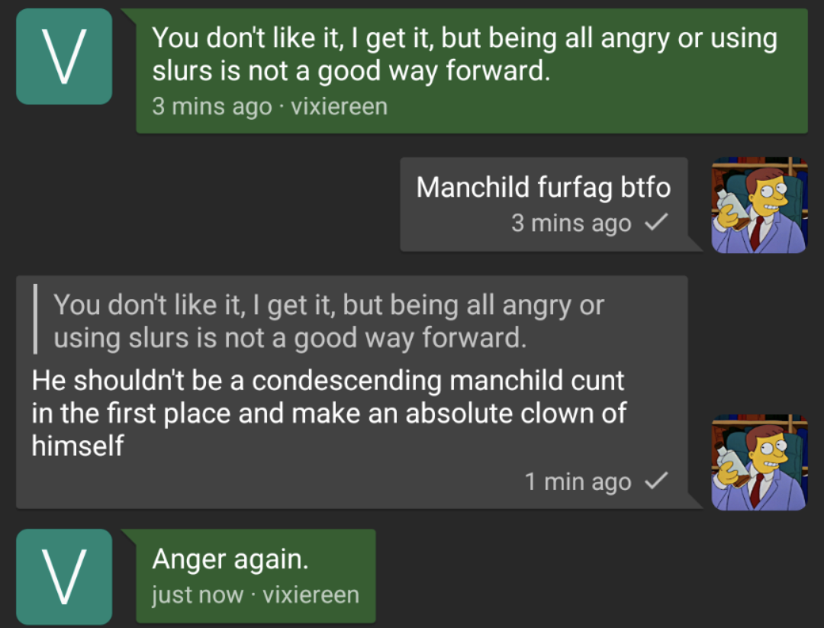
Task: Open cartoon avatar next to "1 min ago" reply
Action: (759, 462)
